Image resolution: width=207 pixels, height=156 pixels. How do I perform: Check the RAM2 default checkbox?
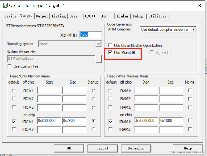(x=110, y=99)
